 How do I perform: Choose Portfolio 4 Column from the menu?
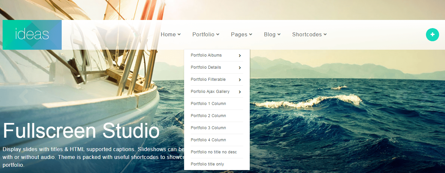pyautogui.click(x=208, y=140)
